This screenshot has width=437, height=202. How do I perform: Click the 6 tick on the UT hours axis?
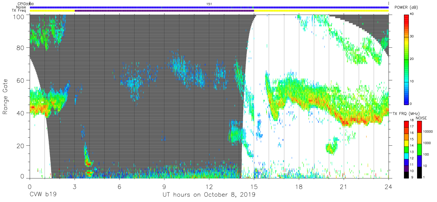pyautogui.click(x=119, y=186)
